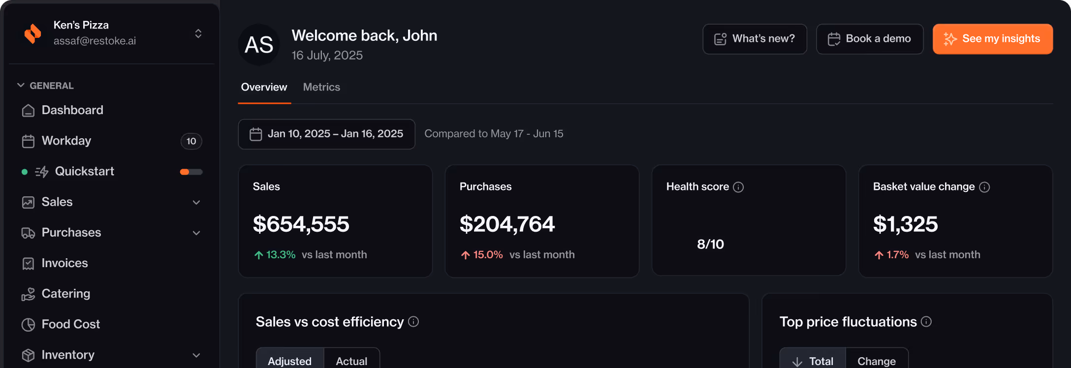Go to Workday in the sidebar
Screen dimensions: 1071x368
pos(66,141)
